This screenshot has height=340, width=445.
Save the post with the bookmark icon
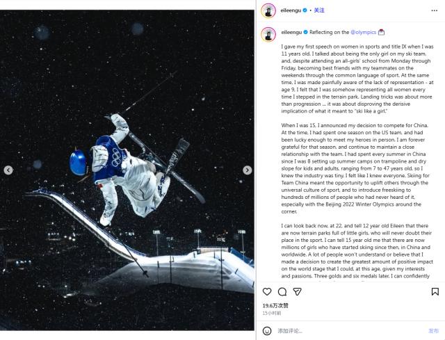coord(435,292)
